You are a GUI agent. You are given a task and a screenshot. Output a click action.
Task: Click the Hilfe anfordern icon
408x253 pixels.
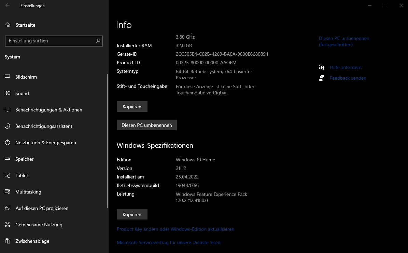(x=322, y=67)
